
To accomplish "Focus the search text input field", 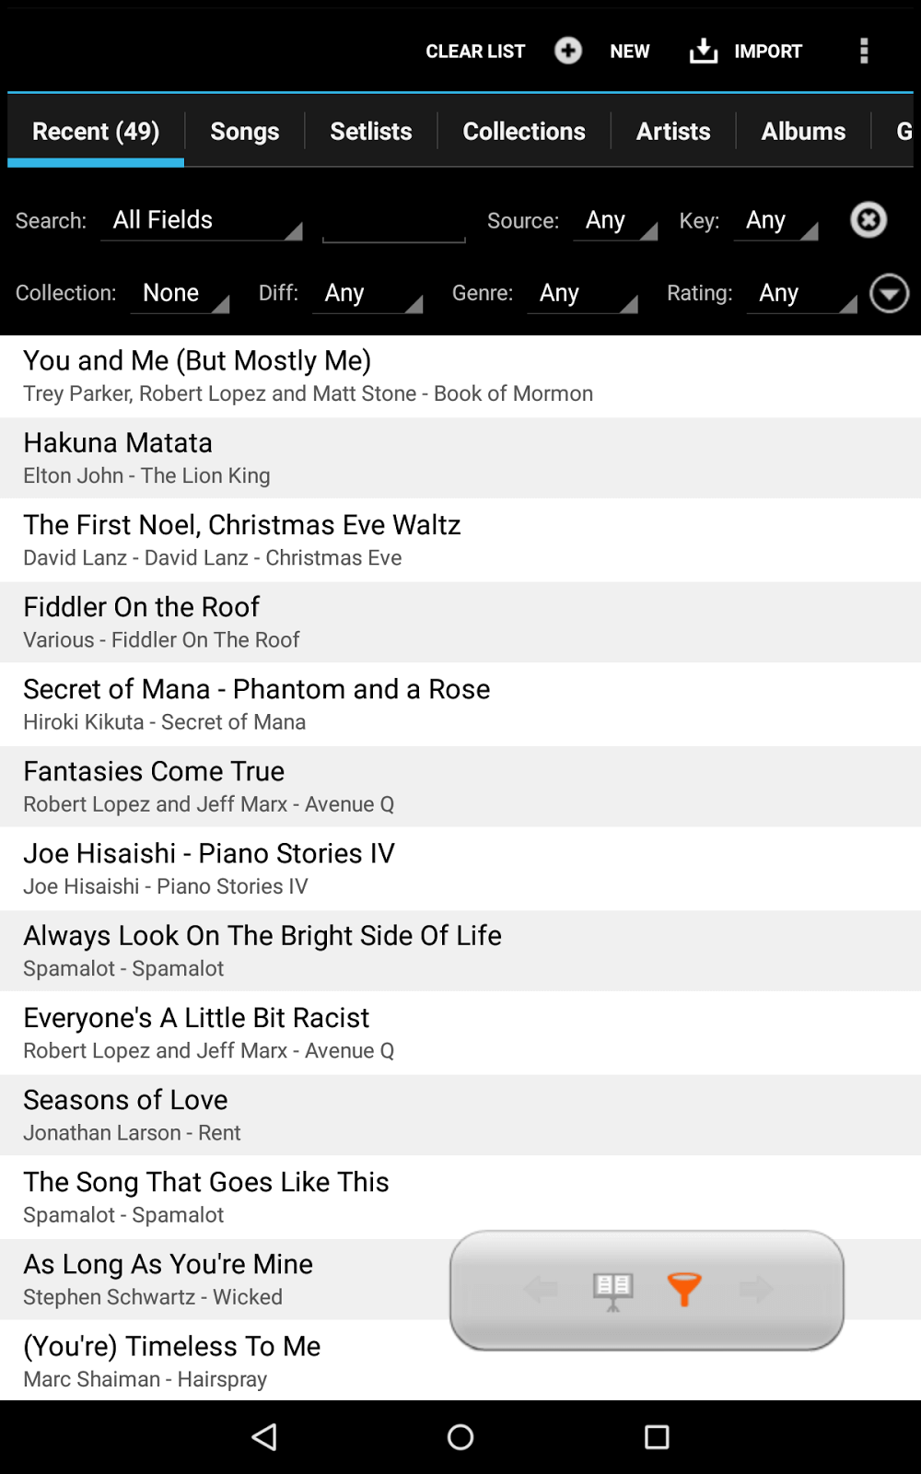I will [x=394, y=223].
